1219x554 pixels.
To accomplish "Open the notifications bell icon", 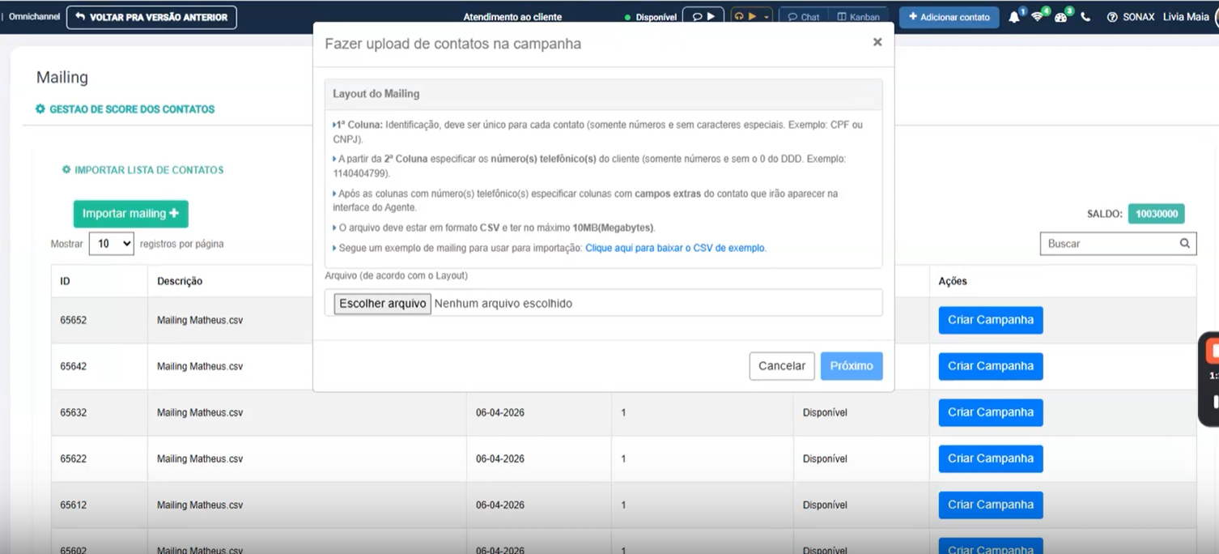I will (x=1014, y=17).
